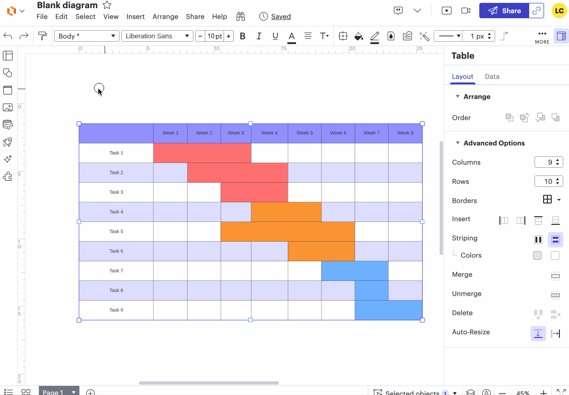The image size is (569, 395).
Task: Open the Arrange menu
Action: coord(165,16)
